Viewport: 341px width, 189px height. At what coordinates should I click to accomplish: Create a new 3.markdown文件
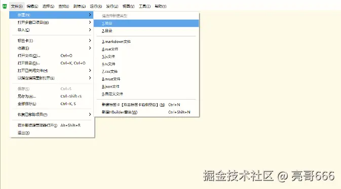(146, 41)
